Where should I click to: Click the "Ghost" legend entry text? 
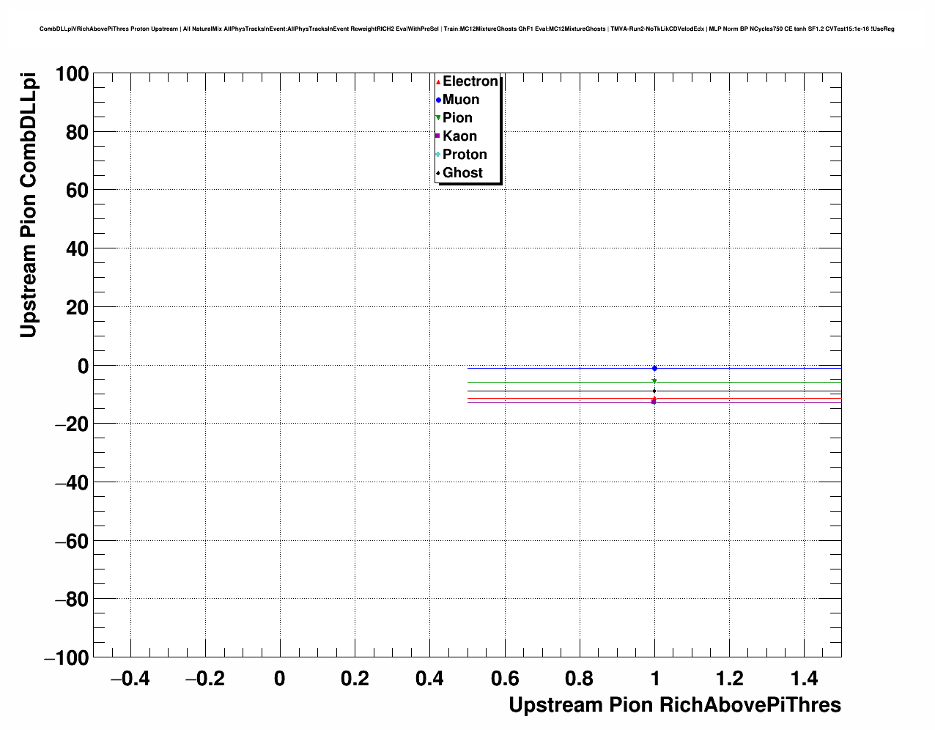coord(462,173)
